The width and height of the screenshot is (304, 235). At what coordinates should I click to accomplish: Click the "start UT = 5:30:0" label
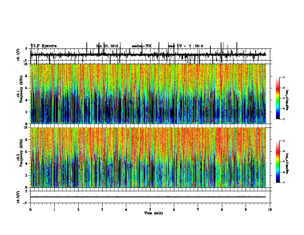click(x=185, y=46)
